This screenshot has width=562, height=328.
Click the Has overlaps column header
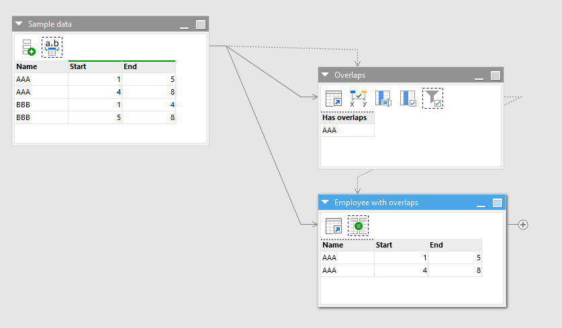[x=346, y=118]
